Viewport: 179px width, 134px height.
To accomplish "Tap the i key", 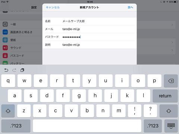I will [x=122, y=81].
